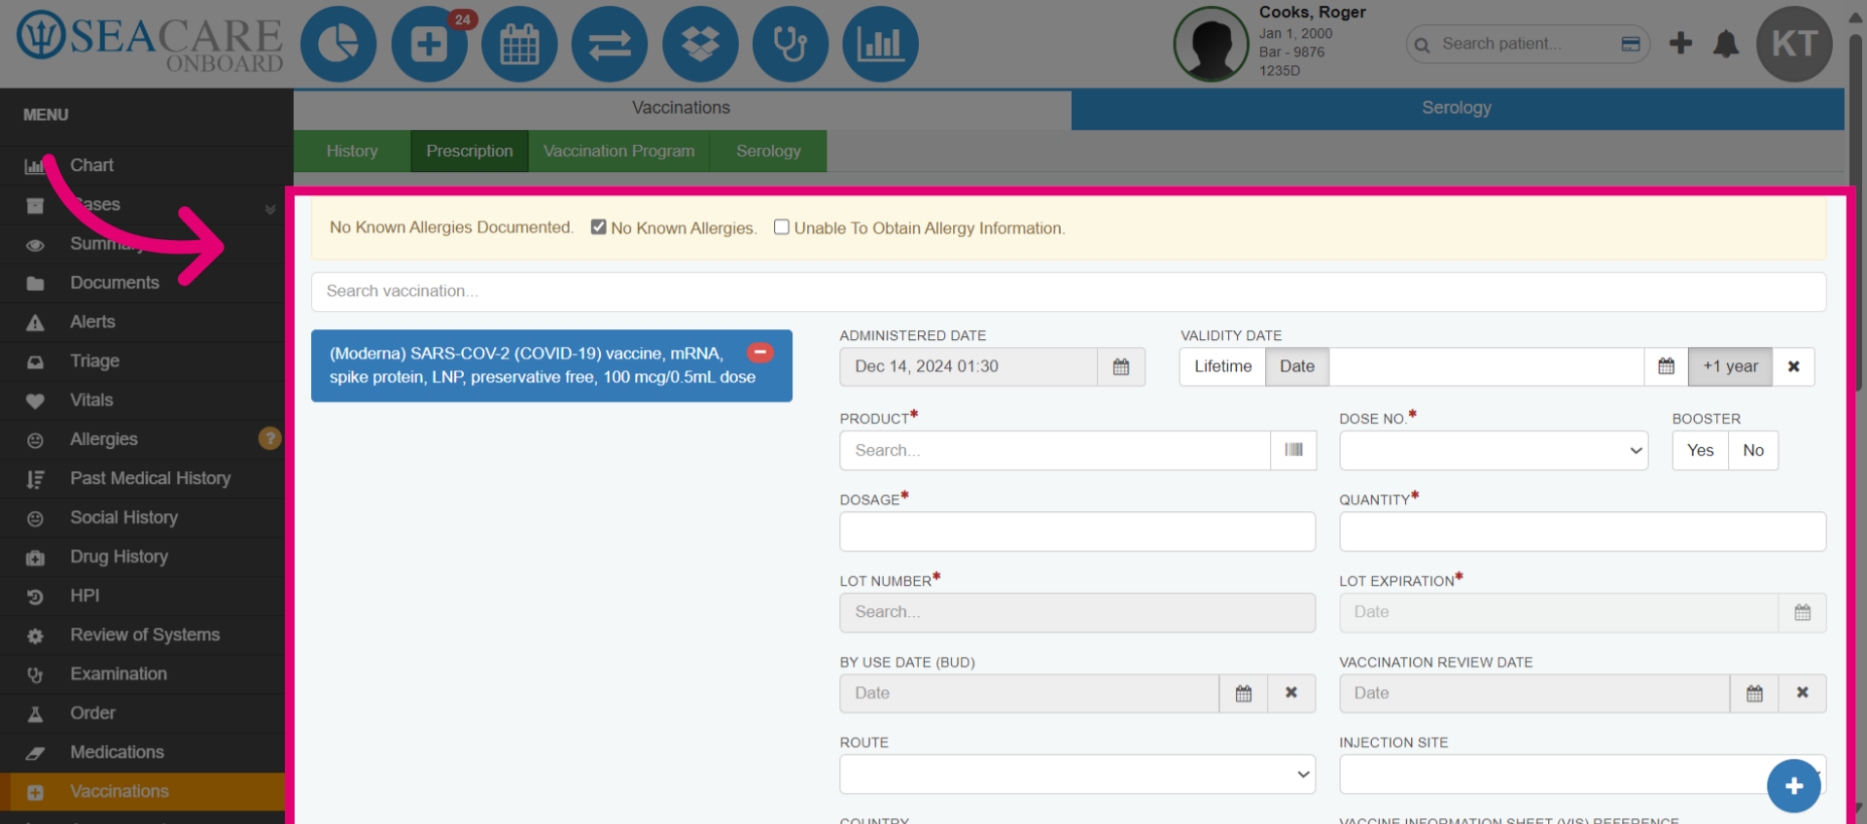Switch to the blue Serology top tab

[1457, 108]
